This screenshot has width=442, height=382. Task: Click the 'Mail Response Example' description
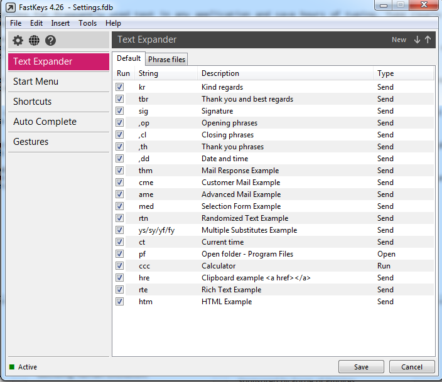coord(240,171)
